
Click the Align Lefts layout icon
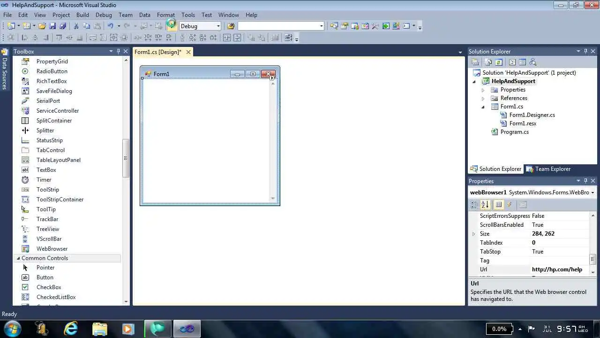[x=25, y=38]
